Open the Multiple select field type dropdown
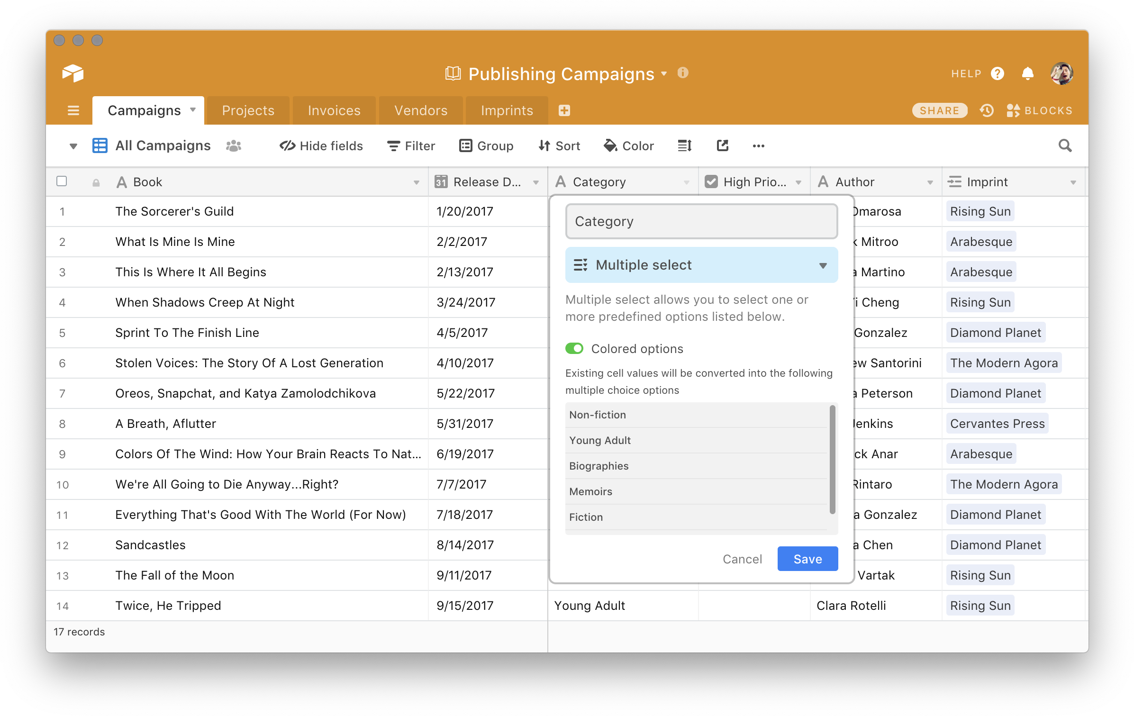 click(x=701, y=265)
